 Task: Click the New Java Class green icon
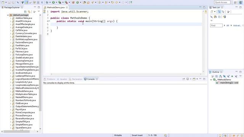77,2
